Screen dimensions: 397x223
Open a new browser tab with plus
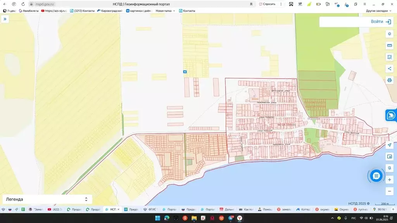[393, 209]
